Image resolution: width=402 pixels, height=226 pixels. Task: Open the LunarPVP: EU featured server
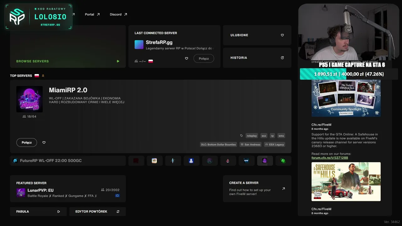tap(68, 189)
